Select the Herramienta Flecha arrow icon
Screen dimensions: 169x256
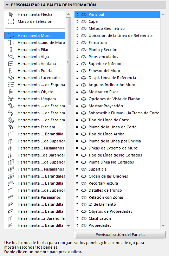pos(11,14)
